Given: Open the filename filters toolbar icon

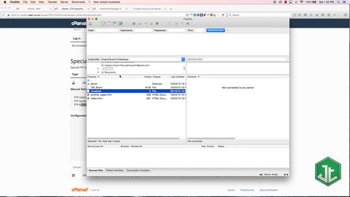Looking at the screenshot, I should pyautogui.click(x=170, y=24).
